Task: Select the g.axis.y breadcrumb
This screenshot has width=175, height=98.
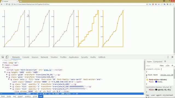Action: 28,96
